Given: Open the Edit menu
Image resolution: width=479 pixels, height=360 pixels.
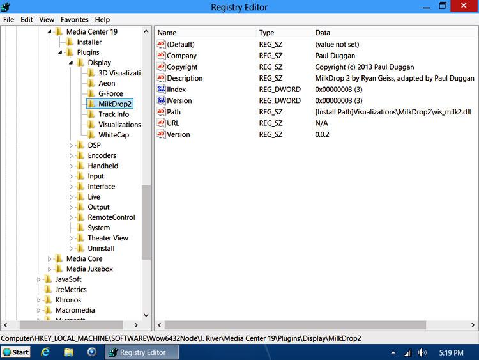Looking at the screenshot, I should click(x=26, y=20).
